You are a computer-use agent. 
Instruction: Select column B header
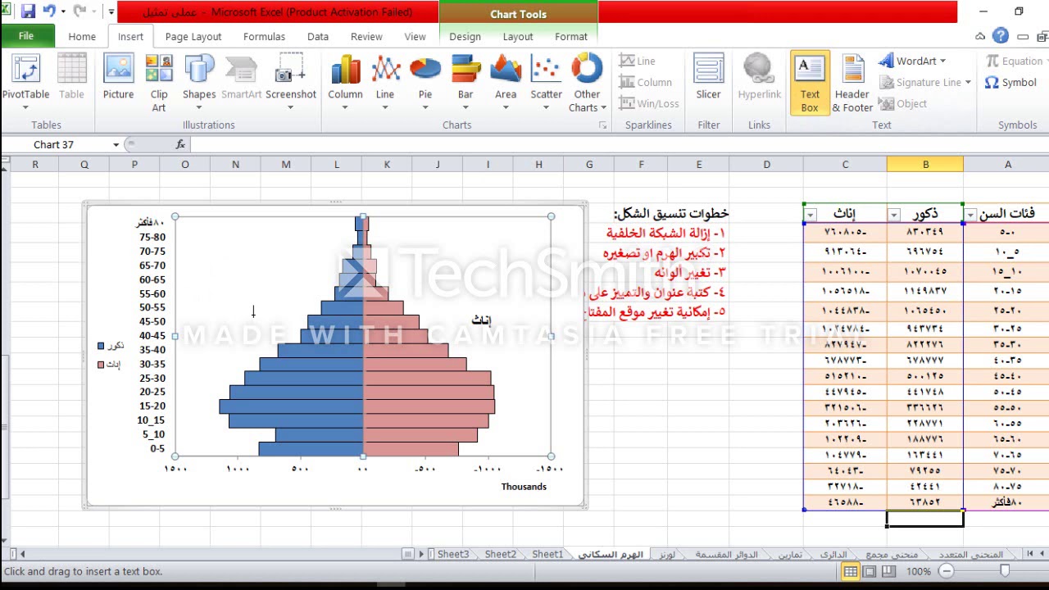[925, 165]
